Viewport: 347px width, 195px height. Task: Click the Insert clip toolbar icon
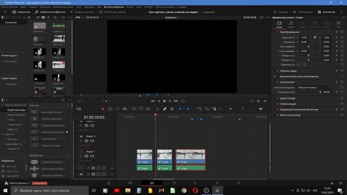134,109
